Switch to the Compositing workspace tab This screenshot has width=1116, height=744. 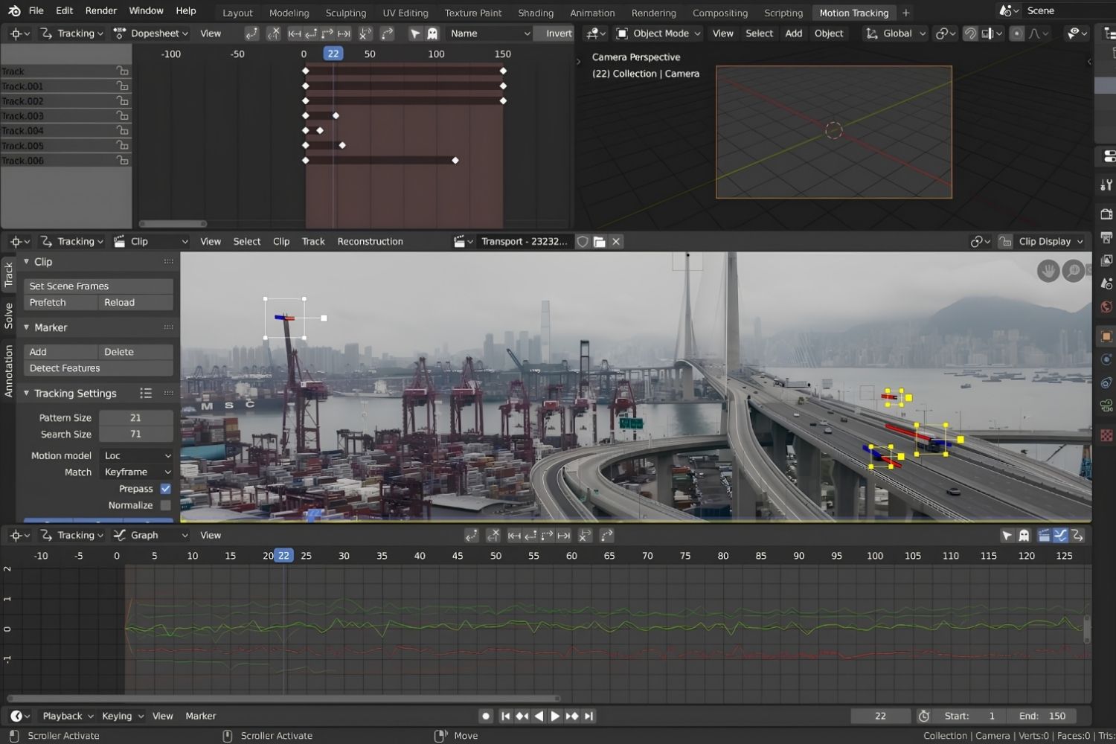tap(719, 13)
